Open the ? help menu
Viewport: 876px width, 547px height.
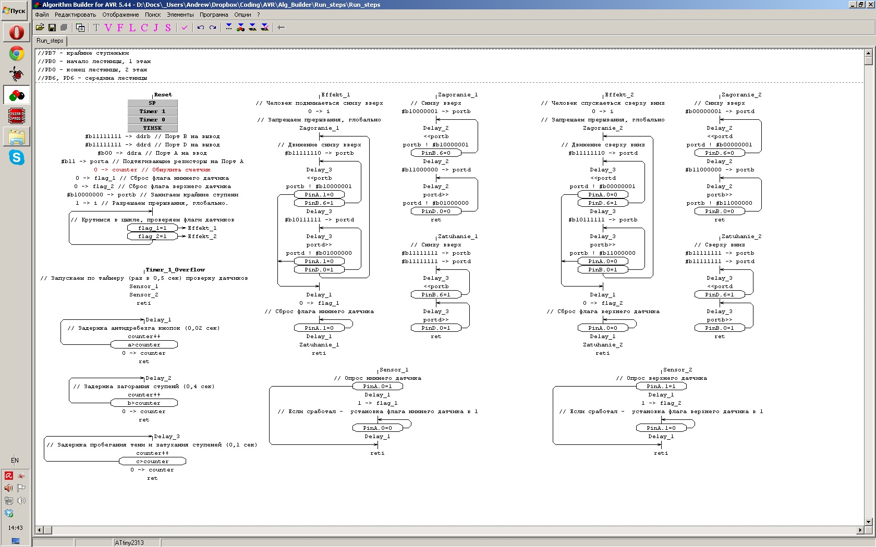coord(259,15)
